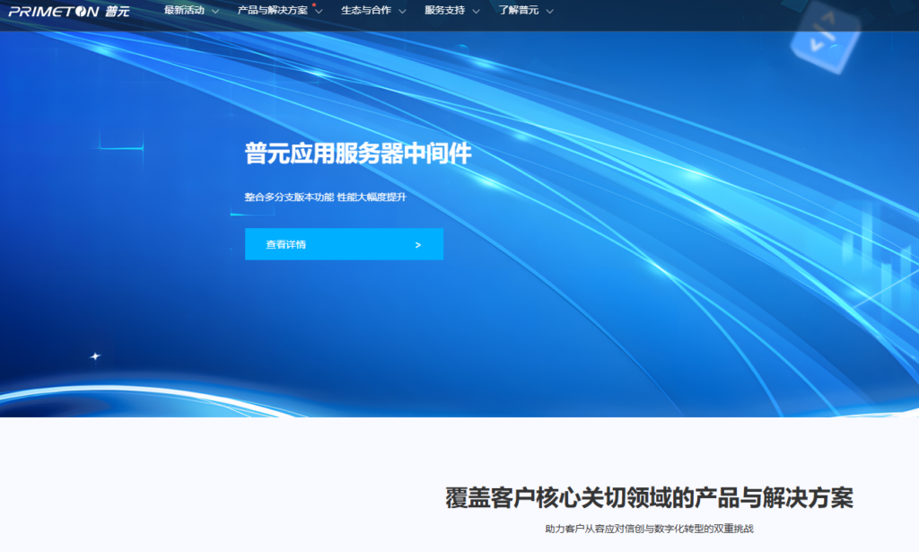Expand the chevron next to 最新活动
The height and width of the screenshot is (552, 919).
point(215,12)
